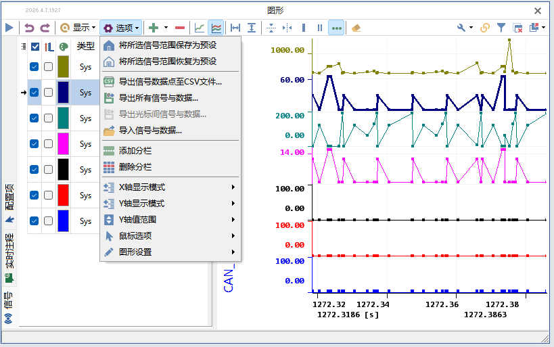Open the 信号 side tab
Screen dimensions: 554x347
tap(9, 307)
